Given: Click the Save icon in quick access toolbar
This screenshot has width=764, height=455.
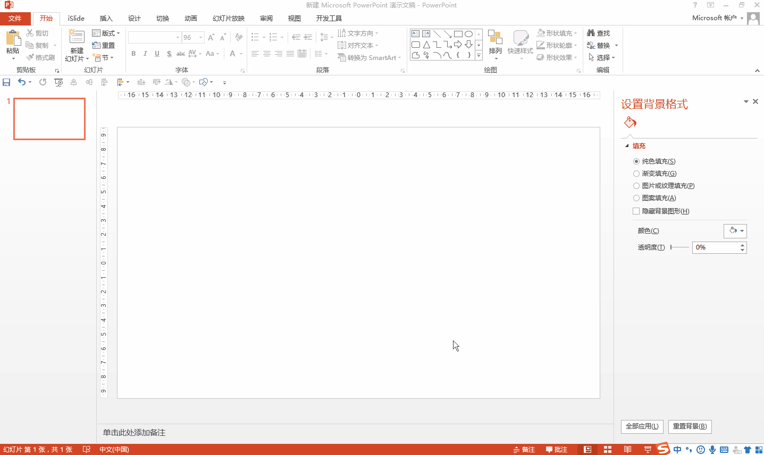Looking at the screenshot, I should 6,82.
